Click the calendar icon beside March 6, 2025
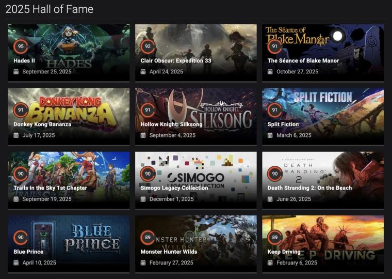The height and width of the screenshot is (279, 392). pyautogui.click(x=270, y=135)
